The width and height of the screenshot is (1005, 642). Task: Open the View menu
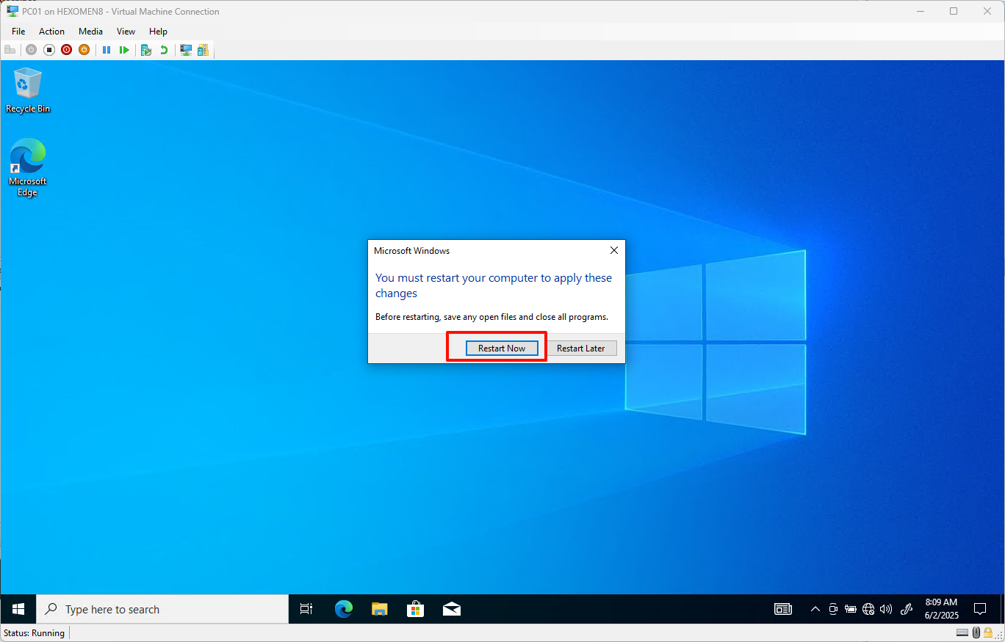pos(126,32)
